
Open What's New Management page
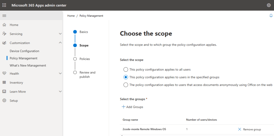[28, 65]
